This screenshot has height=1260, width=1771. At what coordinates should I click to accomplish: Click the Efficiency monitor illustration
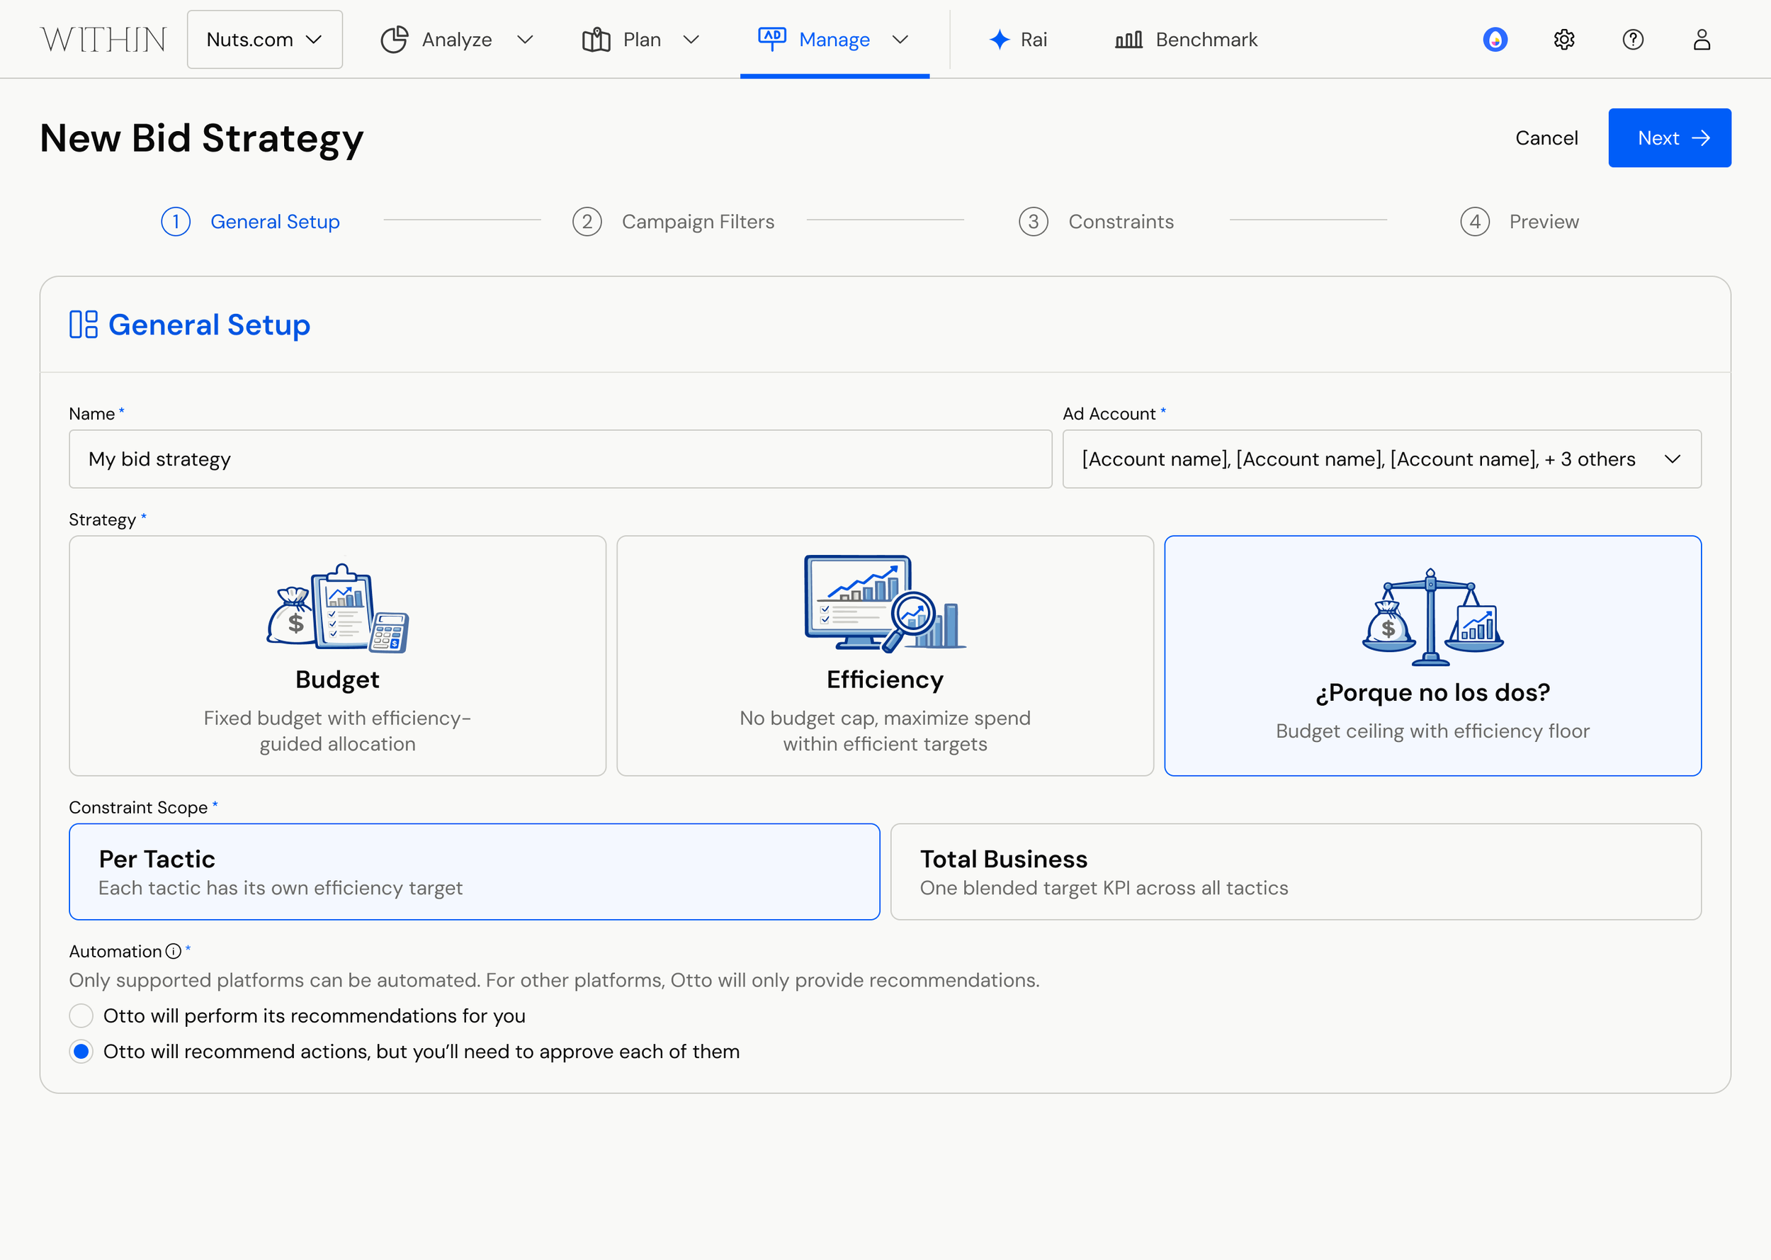[x=885, y=603]
